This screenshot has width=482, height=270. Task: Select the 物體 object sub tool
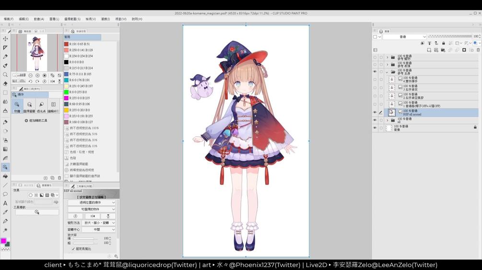click(17, 106)
